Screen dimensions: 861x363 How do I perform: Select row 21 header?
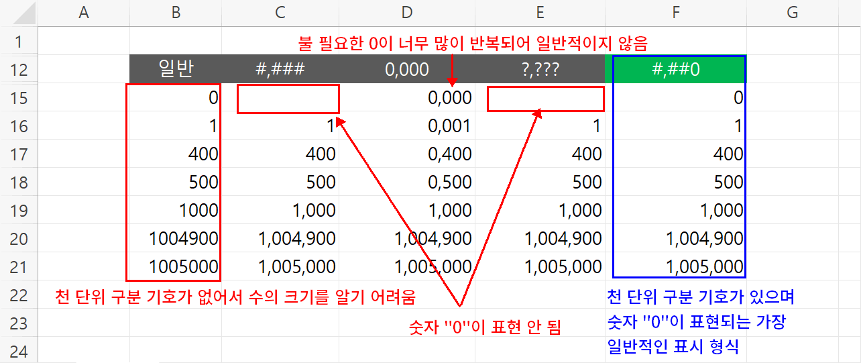click(19, 266)
